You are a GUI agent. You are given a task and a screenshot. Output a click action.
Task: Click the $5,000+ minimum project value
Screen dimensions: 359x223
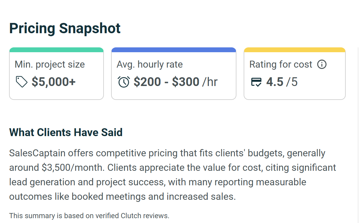(x=53, y=81)
